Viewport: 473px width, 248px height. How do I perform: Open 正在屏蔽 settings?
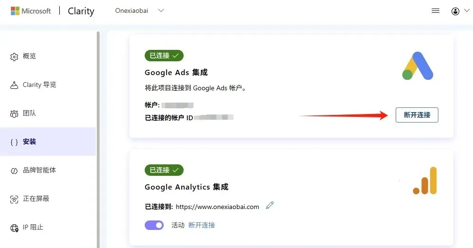click(36, 199)
